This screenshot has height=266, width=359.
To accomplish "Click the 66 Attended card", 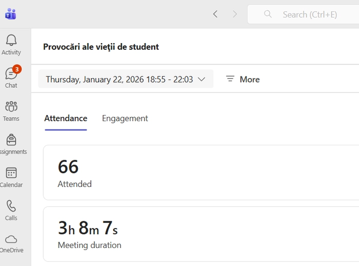I will 200,173.
